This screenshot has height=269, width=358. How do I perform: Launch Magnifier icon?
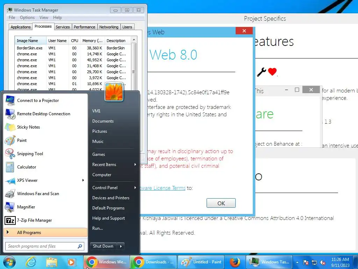tap(10, 207)
